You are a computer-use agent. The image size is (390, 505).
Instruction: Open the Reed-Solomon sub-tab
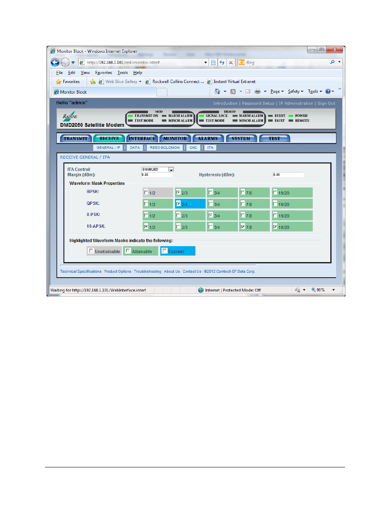[x=164, y=148]
